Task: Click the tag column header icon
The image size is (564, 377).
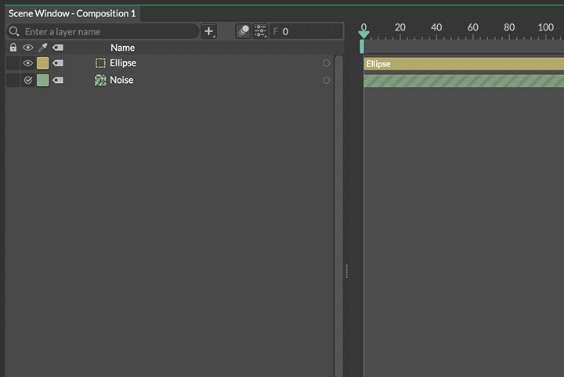Action: click(58, 48)
